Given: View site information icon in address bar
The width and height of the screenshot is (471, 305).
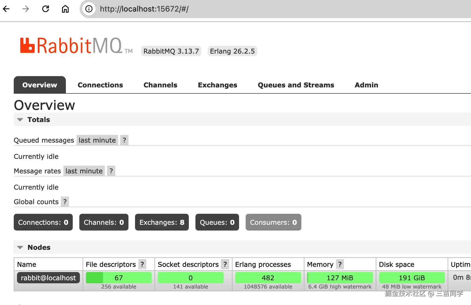Looking at the screenshot, I should point(89,9).
